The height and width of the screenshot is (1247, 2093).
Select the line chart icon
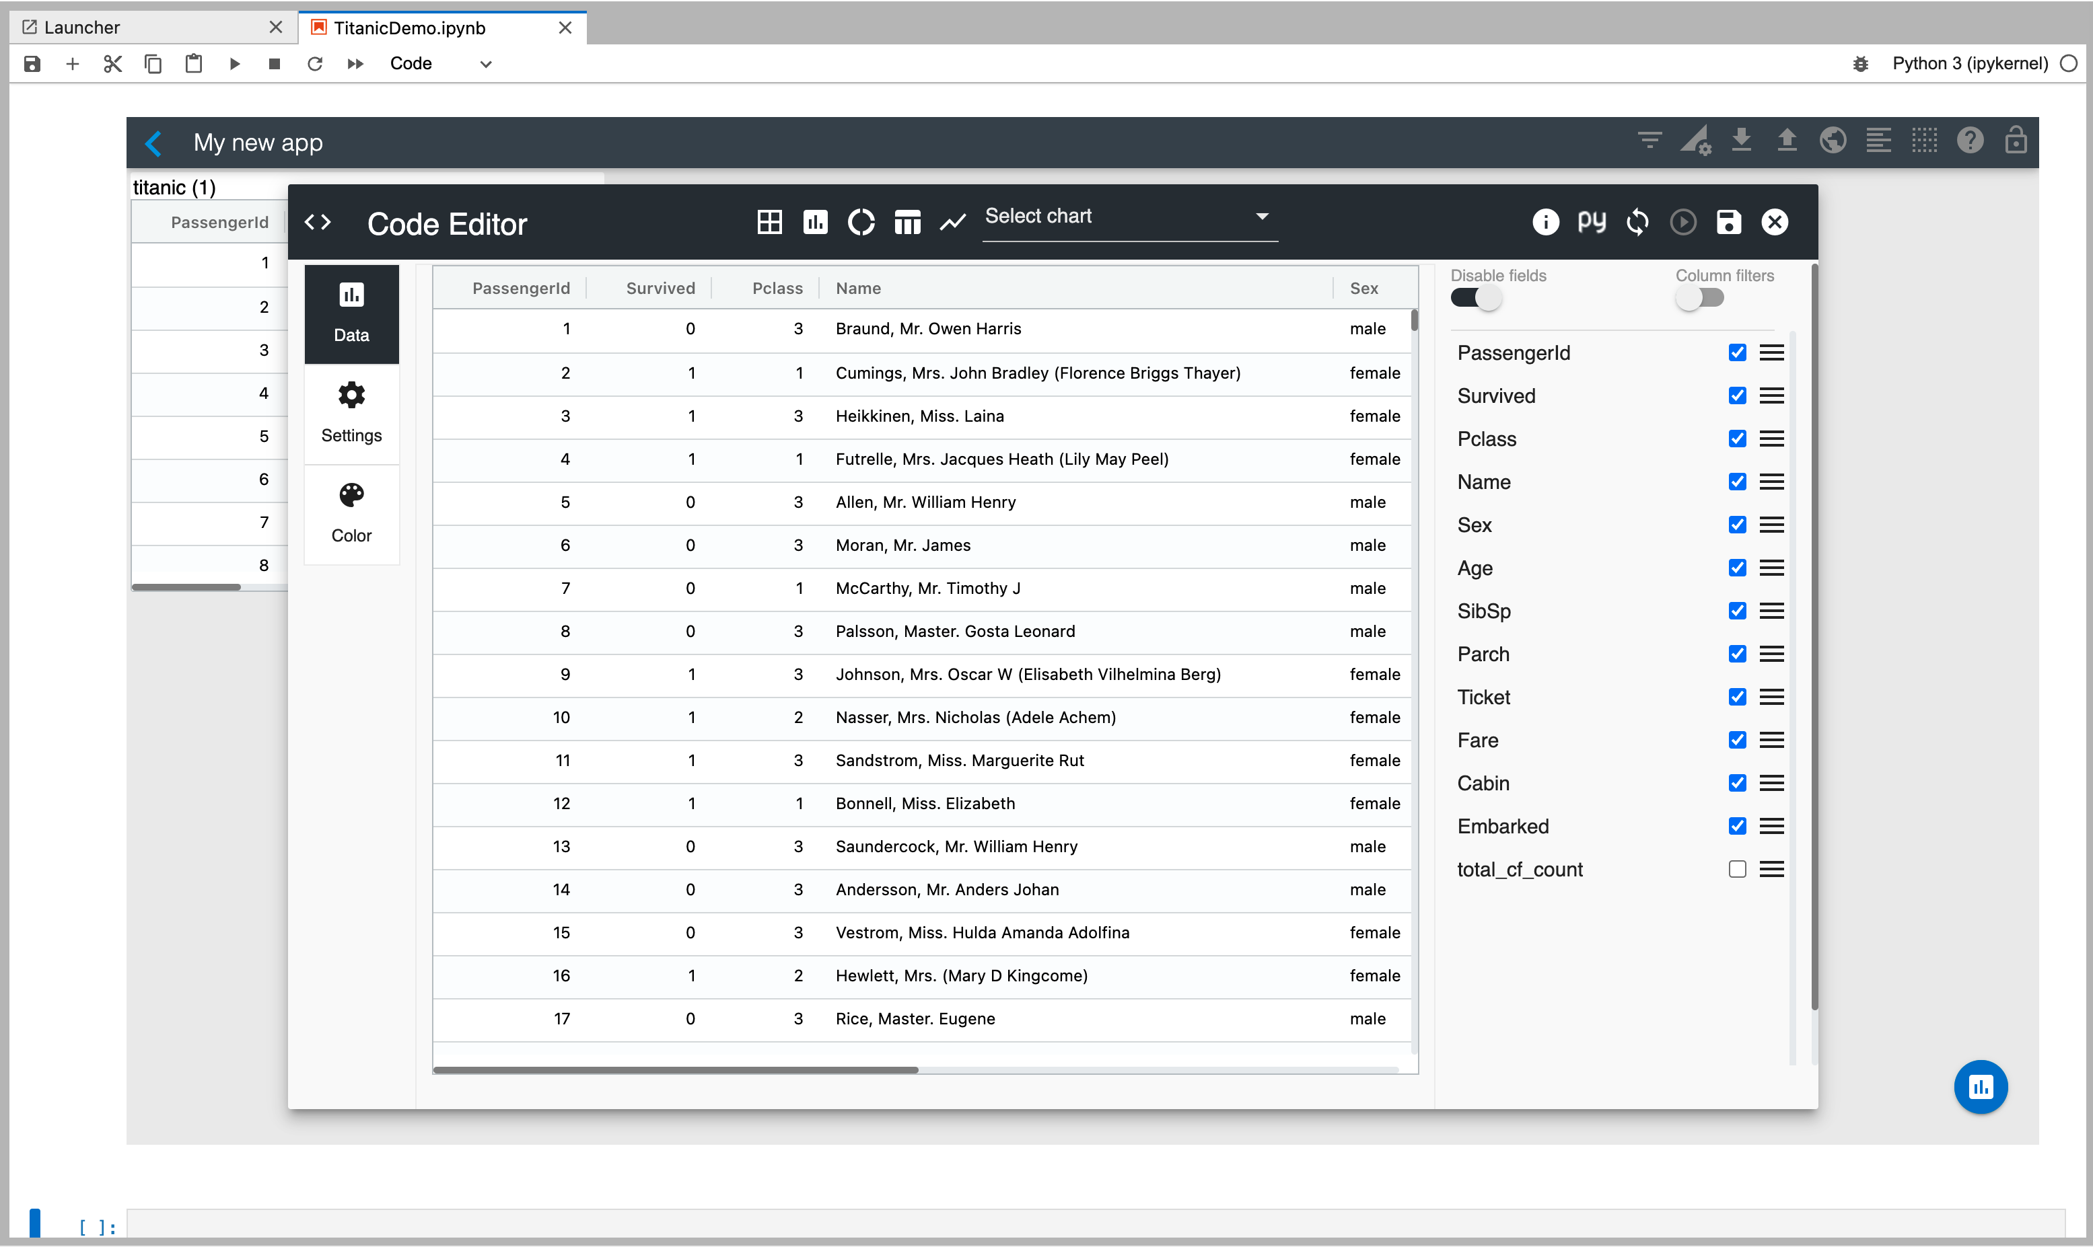tap(952, 222)
